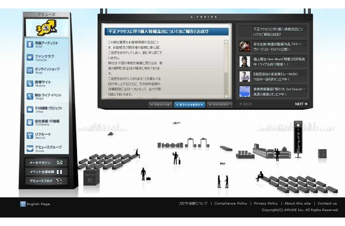Image resolution: width=345 pixels, height=226 pixels.
Task: Click the Artist person icon
Action: [30, 44]
